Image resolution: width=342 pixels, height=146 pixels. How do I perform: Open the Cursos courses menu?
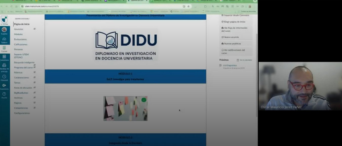pyautogui.click(x=4, y=49)
